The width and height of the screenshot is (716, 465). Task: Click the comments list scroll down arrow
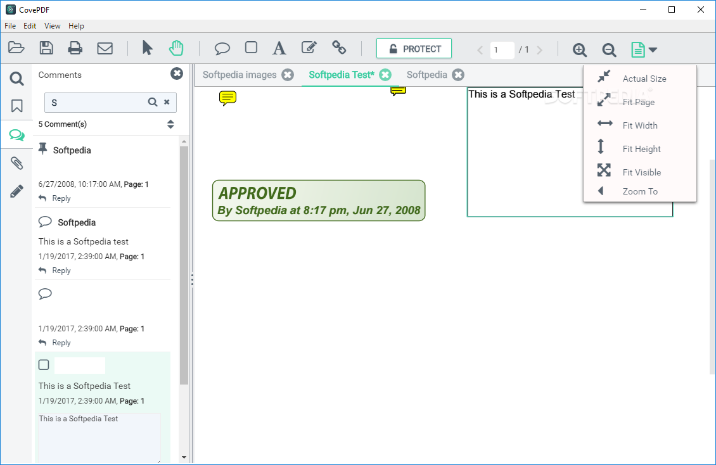[x=184, y=457]
